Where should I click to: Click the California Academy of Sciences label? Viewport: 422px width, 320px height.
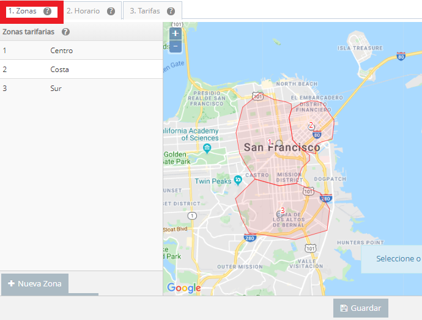coord(191,134)
